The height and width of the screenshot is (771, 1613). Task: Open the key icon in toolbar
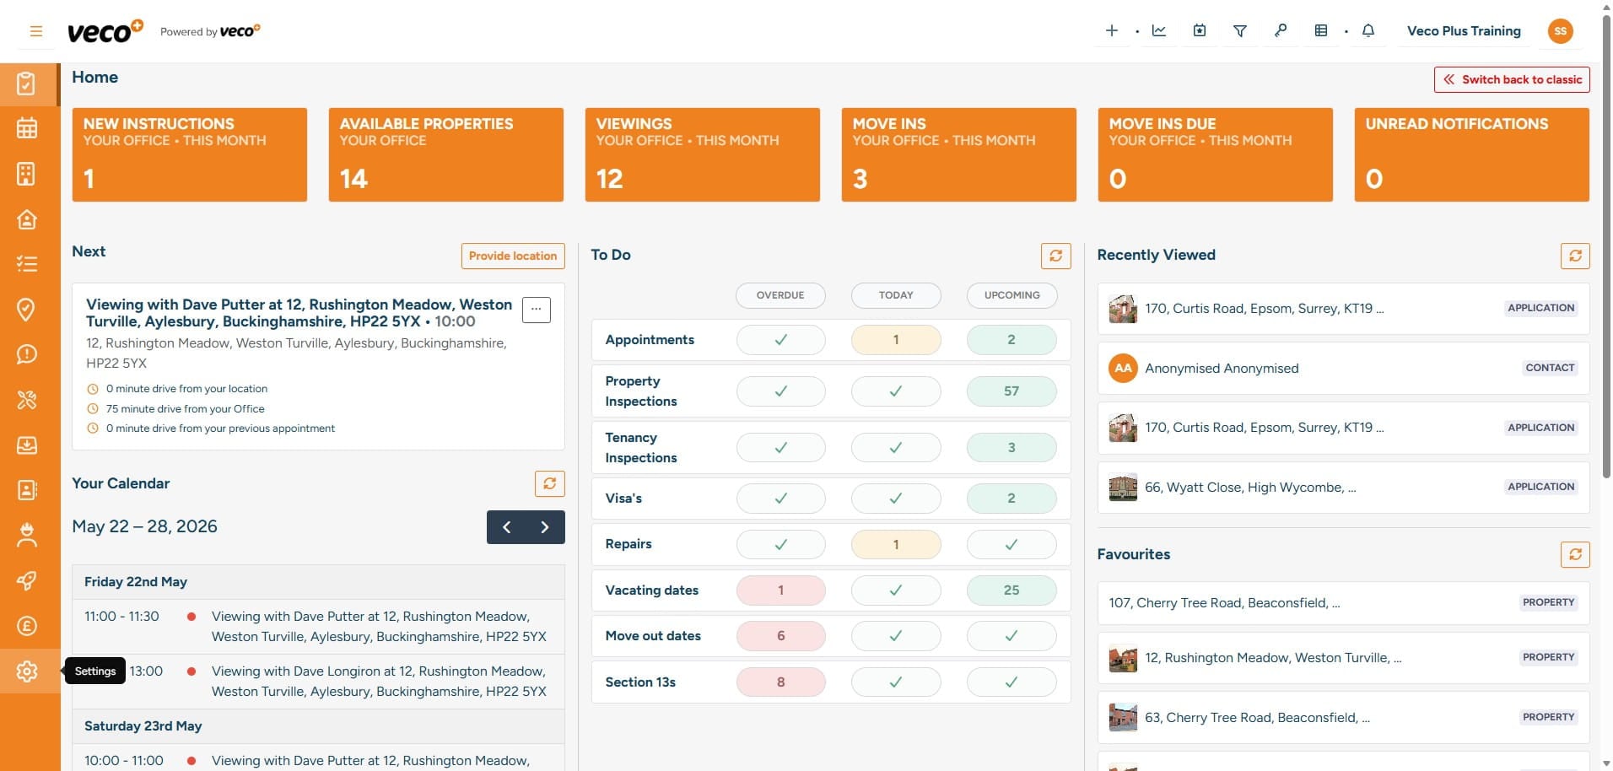point(1281,30)
